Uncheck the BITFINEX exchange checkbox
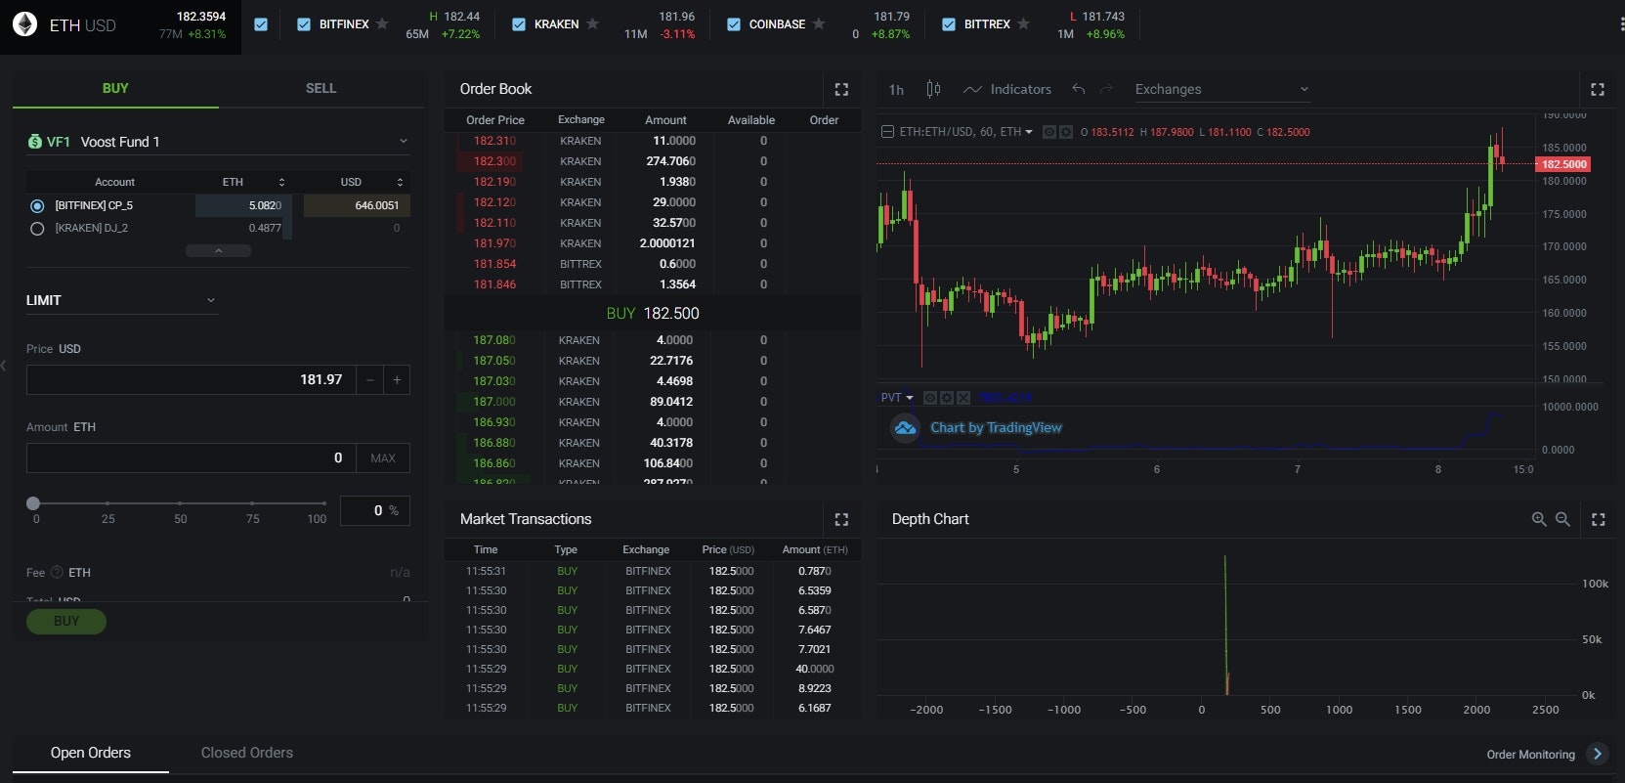 click(304, 24)
